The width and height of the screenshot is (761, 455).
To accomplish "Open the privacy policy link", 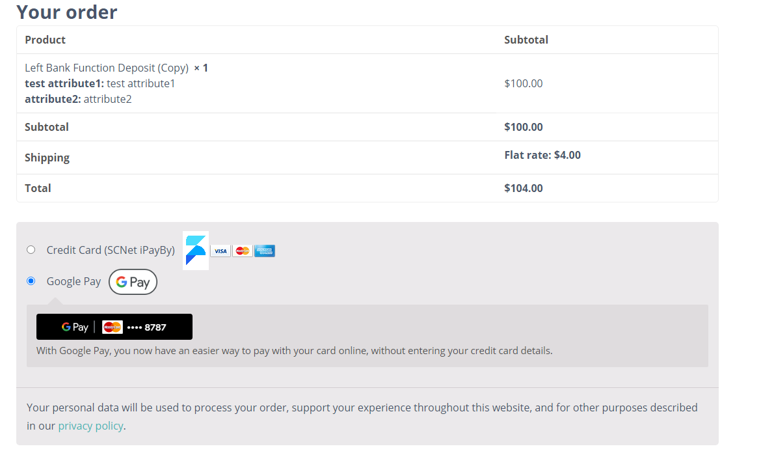I will tap(90, 426).
